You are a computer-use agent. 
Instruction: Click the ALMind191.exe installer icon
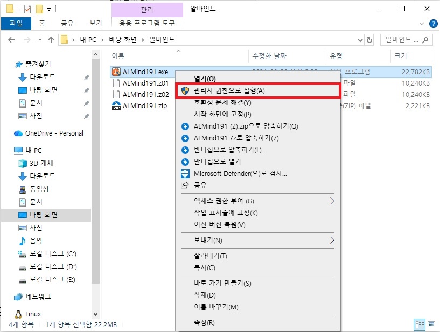pos(116,72)
